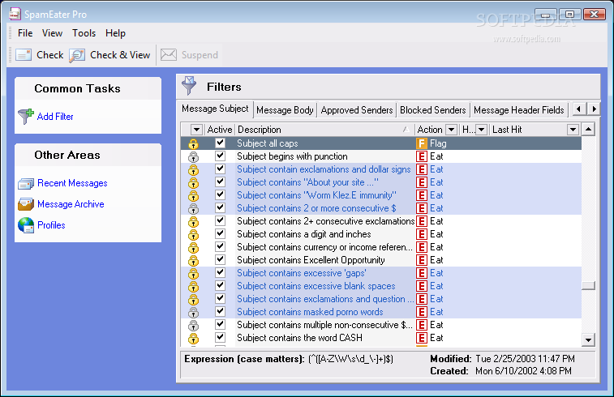Click Eat icon for 'multiple non-consecutive $' filter
Viewport: 614px width, 397px height.
pos(421,325)
